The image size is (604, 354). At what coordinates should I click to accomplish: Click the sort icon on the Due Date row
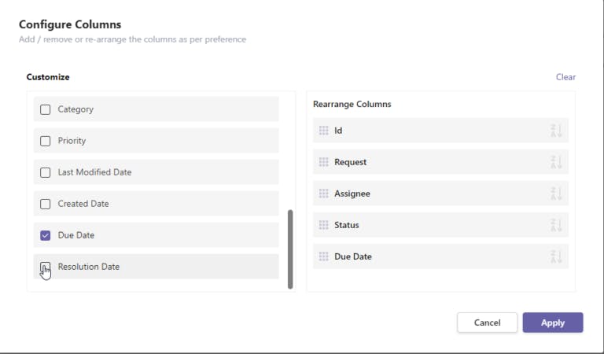(x=557, y=256)
